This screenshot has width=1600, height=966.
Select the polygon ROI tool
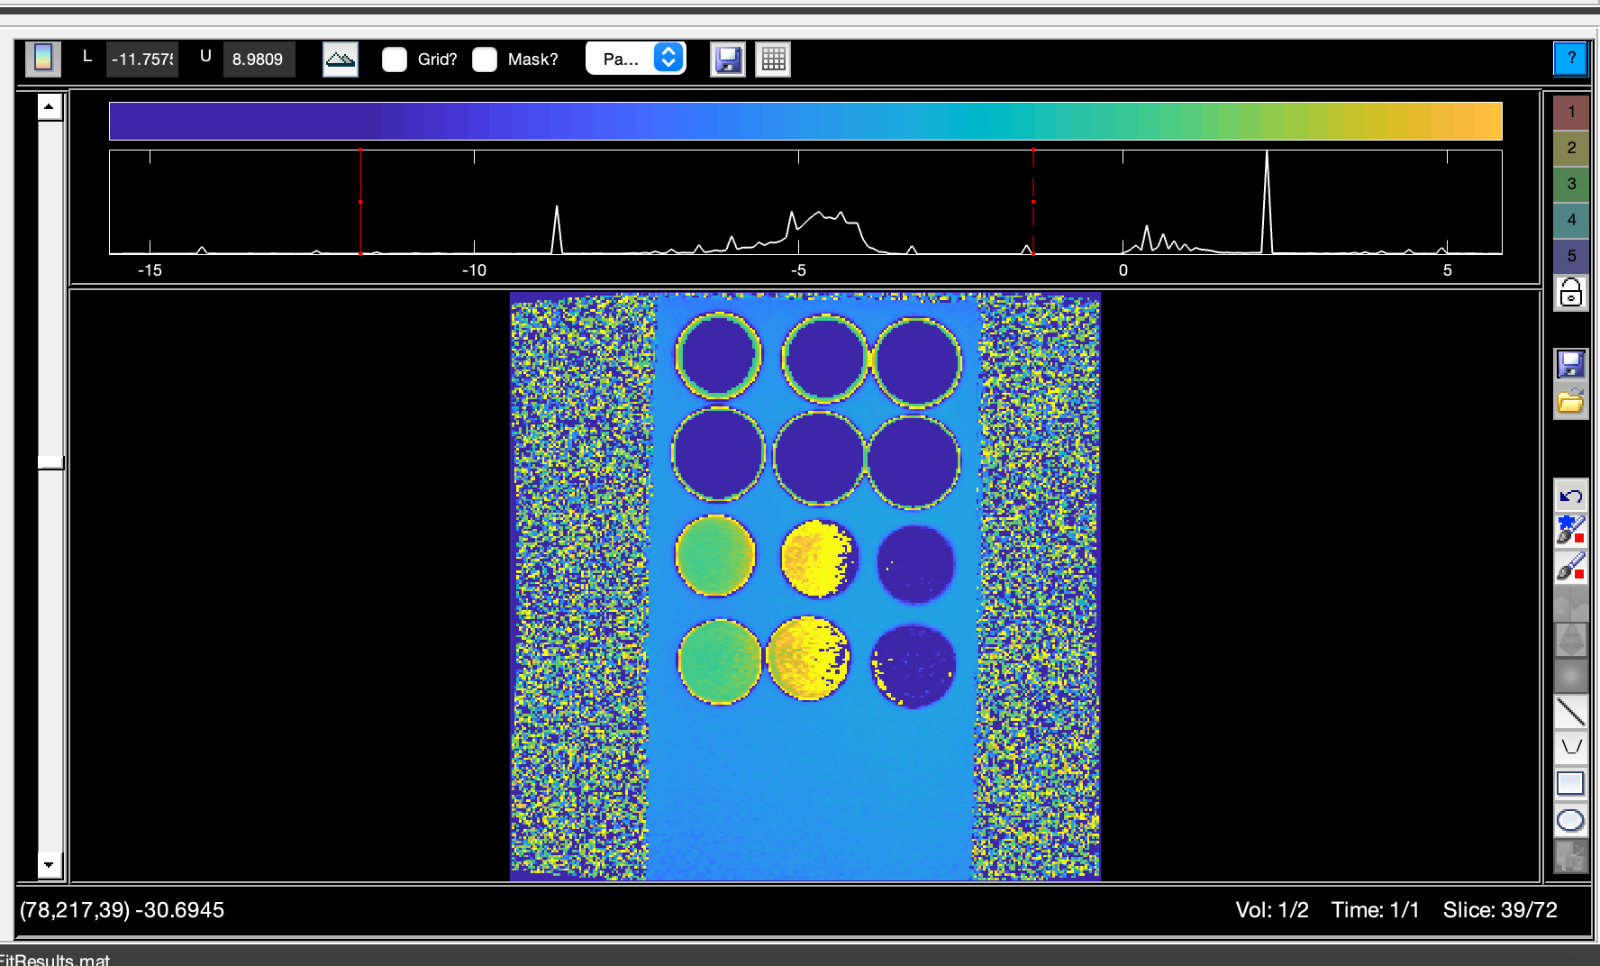point(1571,745)
